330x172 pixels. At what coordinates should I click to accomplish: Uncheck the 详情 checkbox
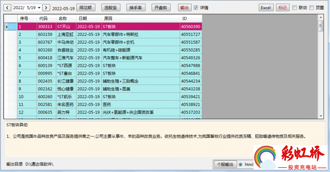(x=196, y=8)
